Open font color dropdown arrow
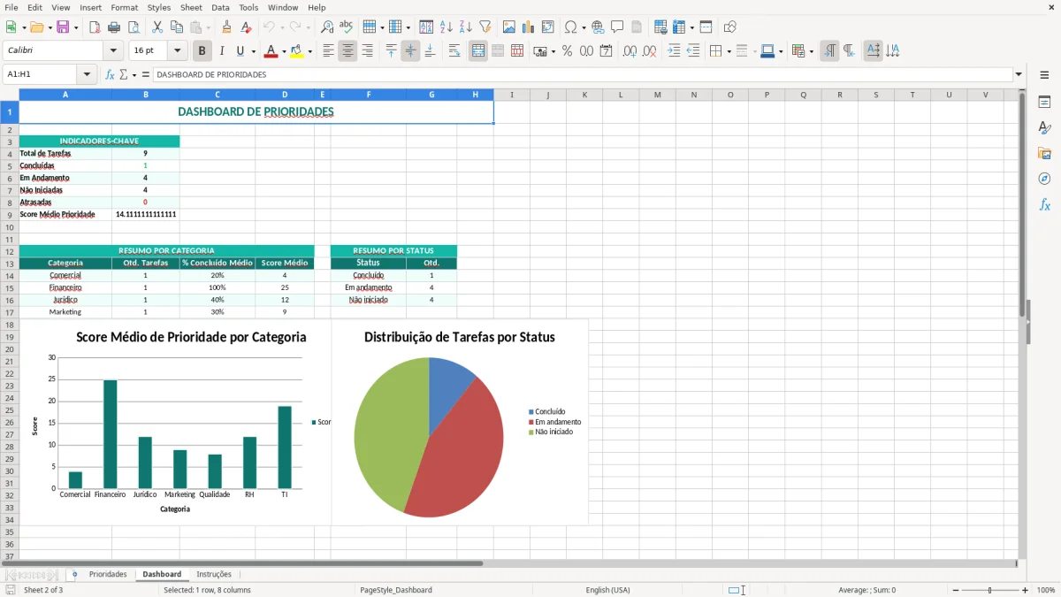Image resolution: width=1061 pixels, height=597 pixels. (x=285, y=51)
